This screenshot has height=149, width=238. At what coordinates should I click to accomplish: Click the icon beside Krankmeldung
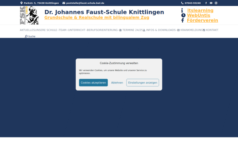point(178,30)
